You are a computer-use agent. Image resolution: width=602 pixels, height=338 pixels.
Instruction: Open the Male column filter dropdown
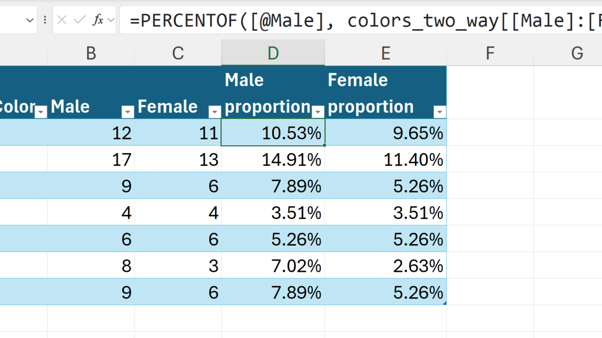[127, 112]
